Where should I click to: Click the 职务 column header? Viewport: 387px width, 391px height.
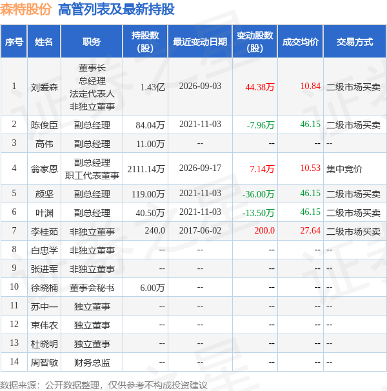92,42
